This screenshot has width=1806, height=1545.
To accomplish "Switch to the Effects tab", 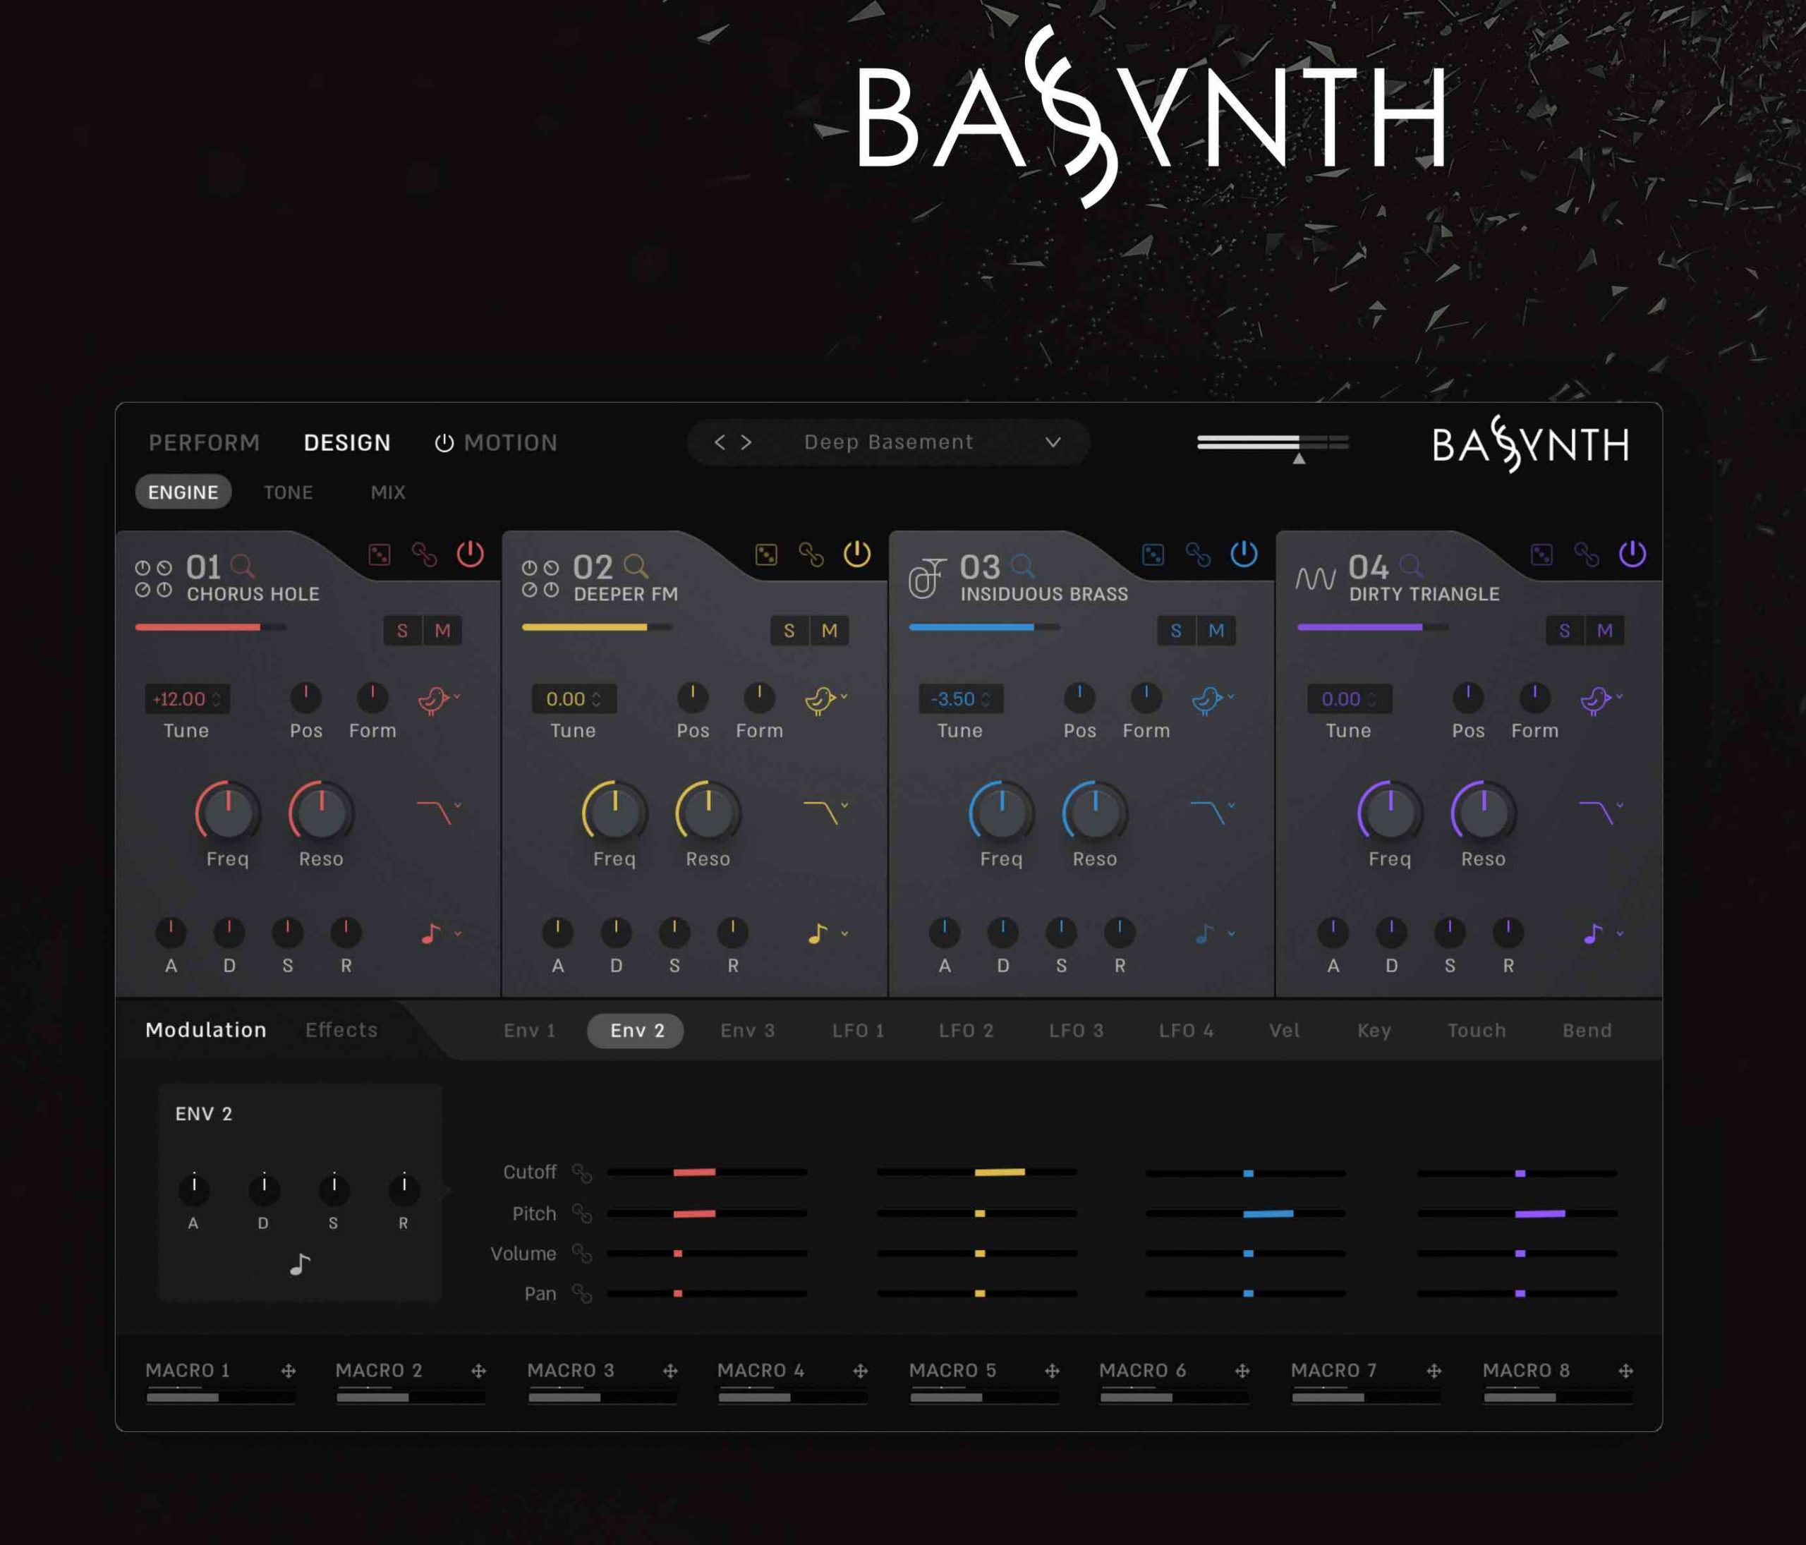I will point(340,1030).
